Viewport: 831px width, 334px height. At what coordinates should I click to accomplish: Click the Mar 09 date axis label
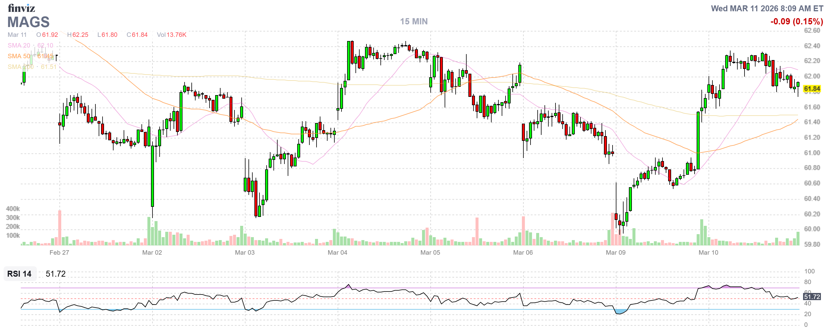(616, 253)
